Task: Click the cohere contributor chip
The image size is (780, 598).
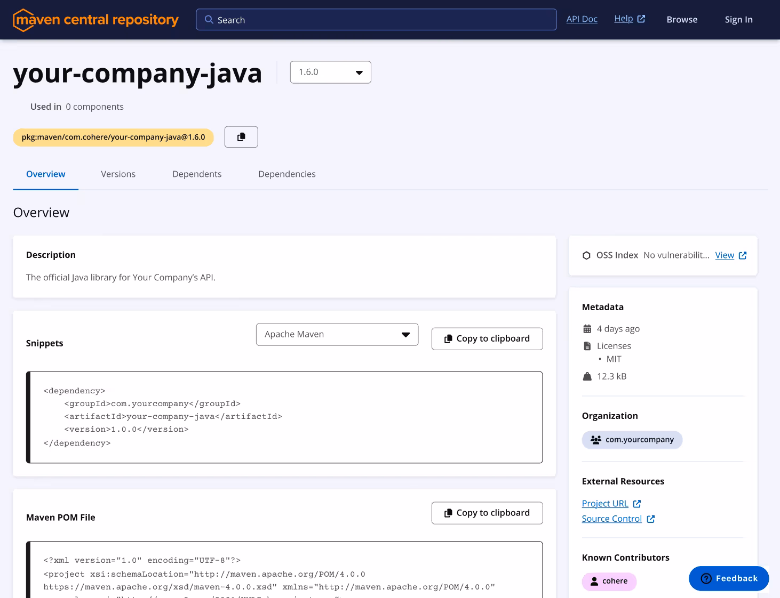Action: (609, 581)
